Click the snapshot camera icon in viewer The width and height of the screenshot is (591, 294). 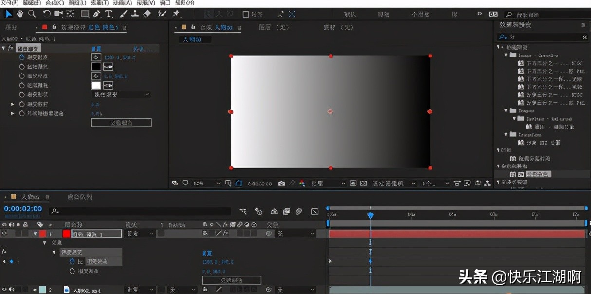tap(281, 184)
